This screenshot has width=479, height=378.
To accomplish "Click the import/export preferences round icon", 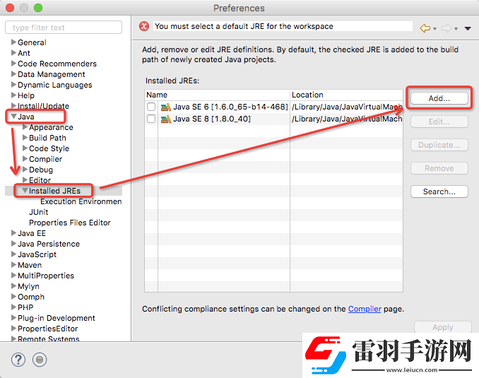I will pyautogui.click(x=40, y=360).
